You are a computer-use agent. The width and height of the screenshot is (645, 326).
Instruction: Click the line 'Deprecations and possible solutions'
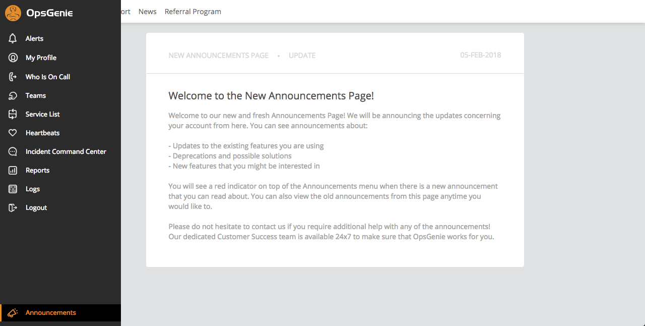pos(230,156)
